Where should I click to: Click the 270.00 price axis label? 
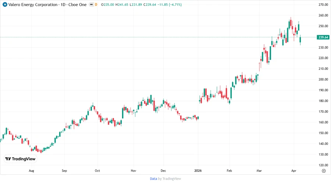(x=323, y=5)
